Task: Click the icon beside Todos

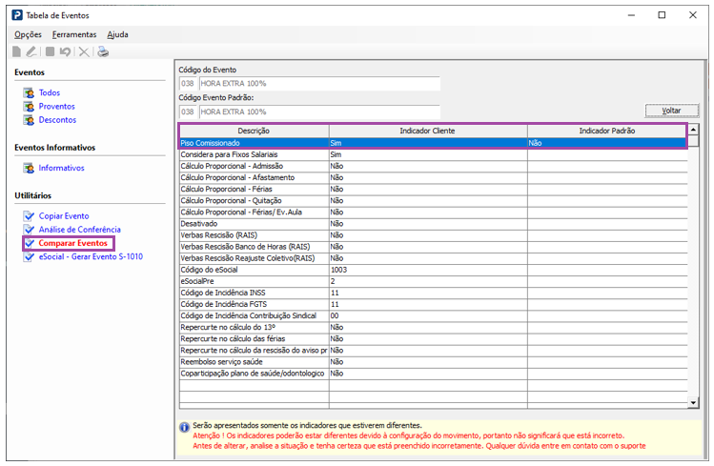Action: [29, 92]
